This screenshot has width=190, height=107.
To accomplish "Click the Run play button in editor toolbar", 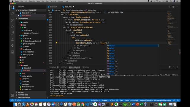I will 169,7.
